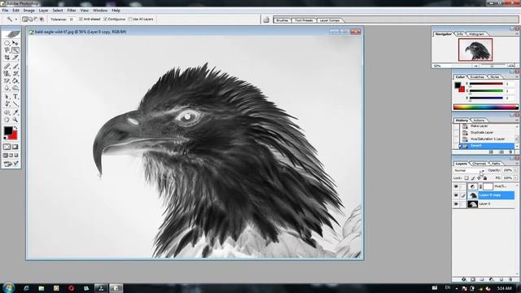521x293 pixels.
Task: Hide the Layer 0 layer
Action: click(x=456, y=203)
